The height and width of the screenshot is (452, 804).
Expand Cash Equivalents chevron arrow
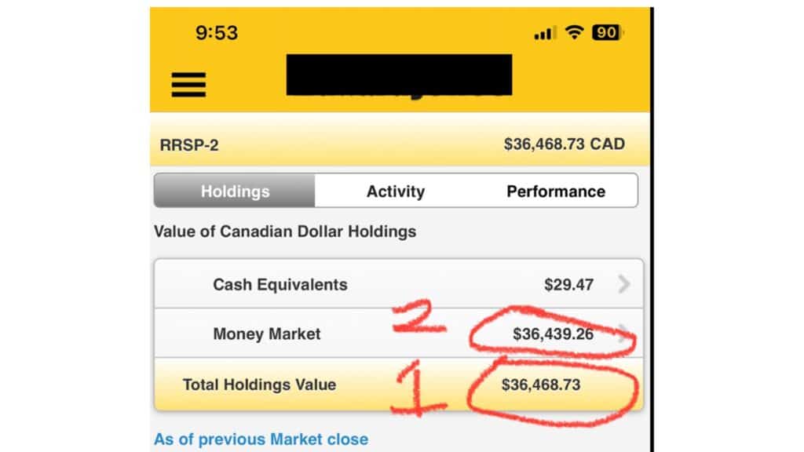(623, 283)
